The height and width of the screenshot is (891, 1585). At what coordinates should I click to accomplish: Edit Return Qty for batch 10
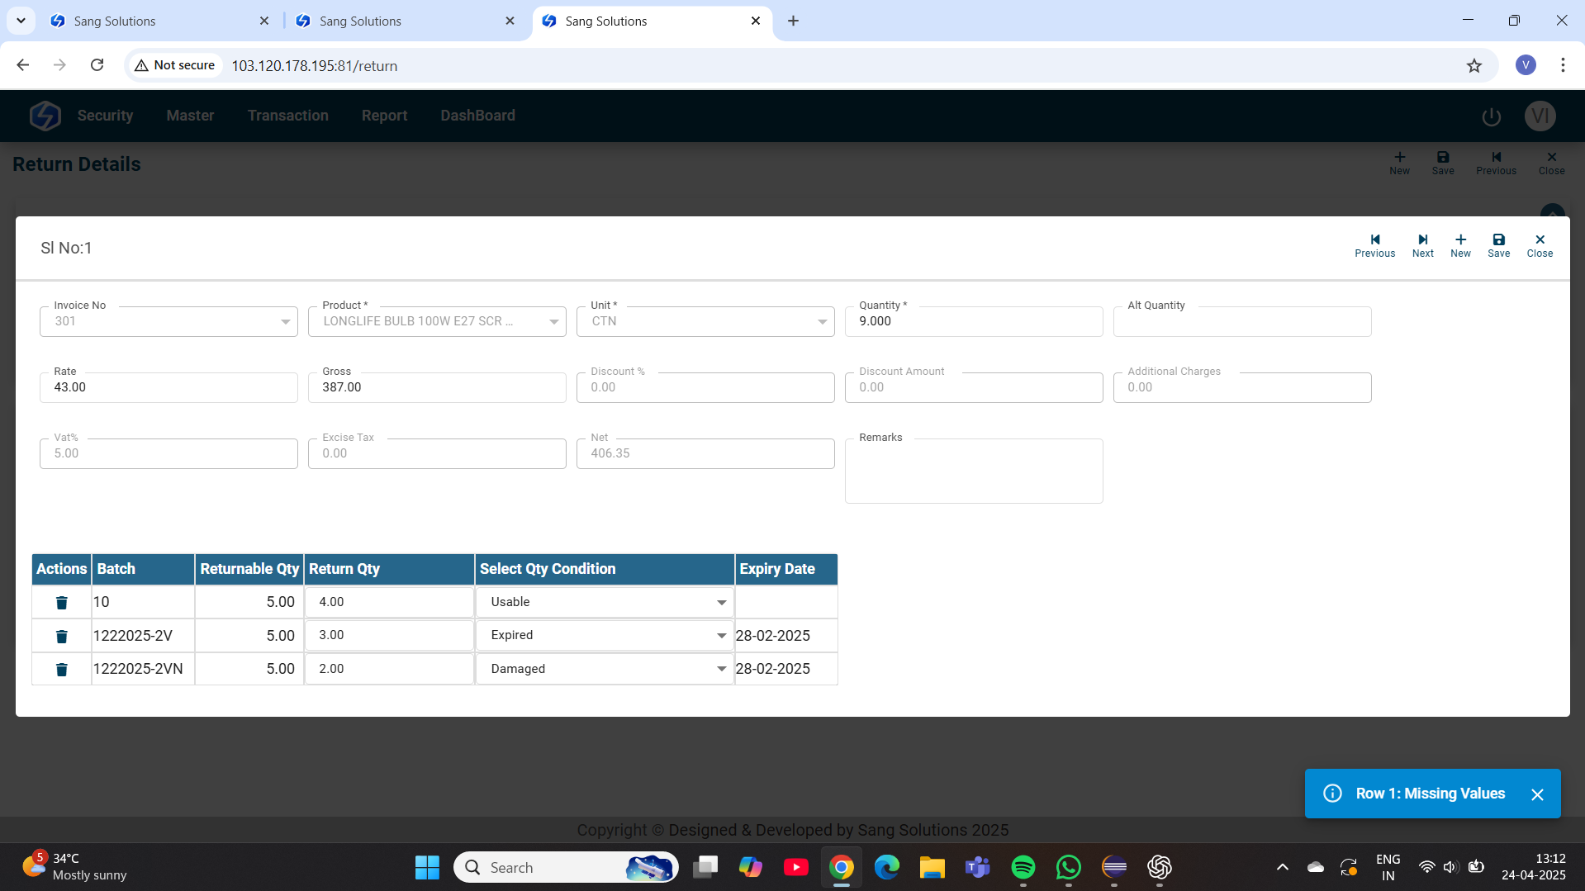click(x=388, y=602)
